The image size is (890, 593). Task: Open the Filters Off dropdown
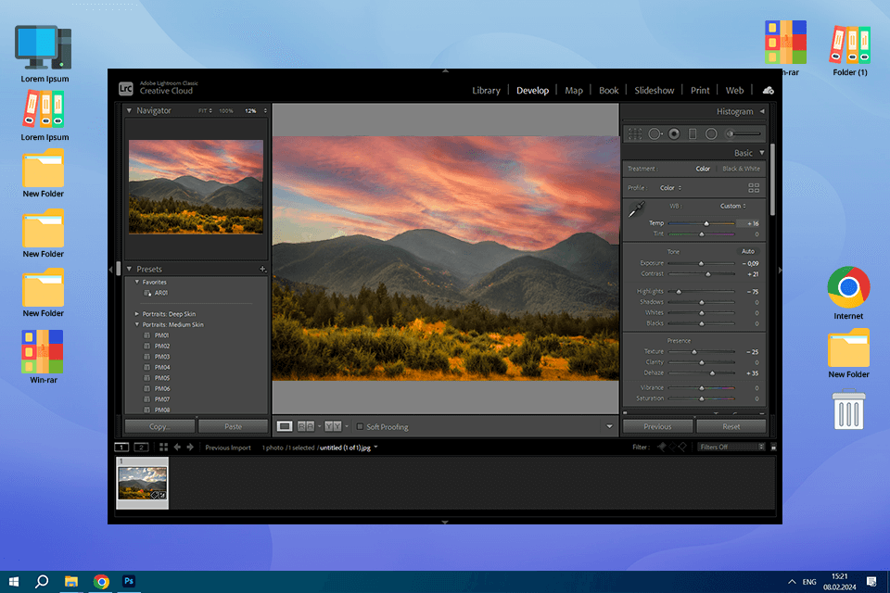coord(731,448)
